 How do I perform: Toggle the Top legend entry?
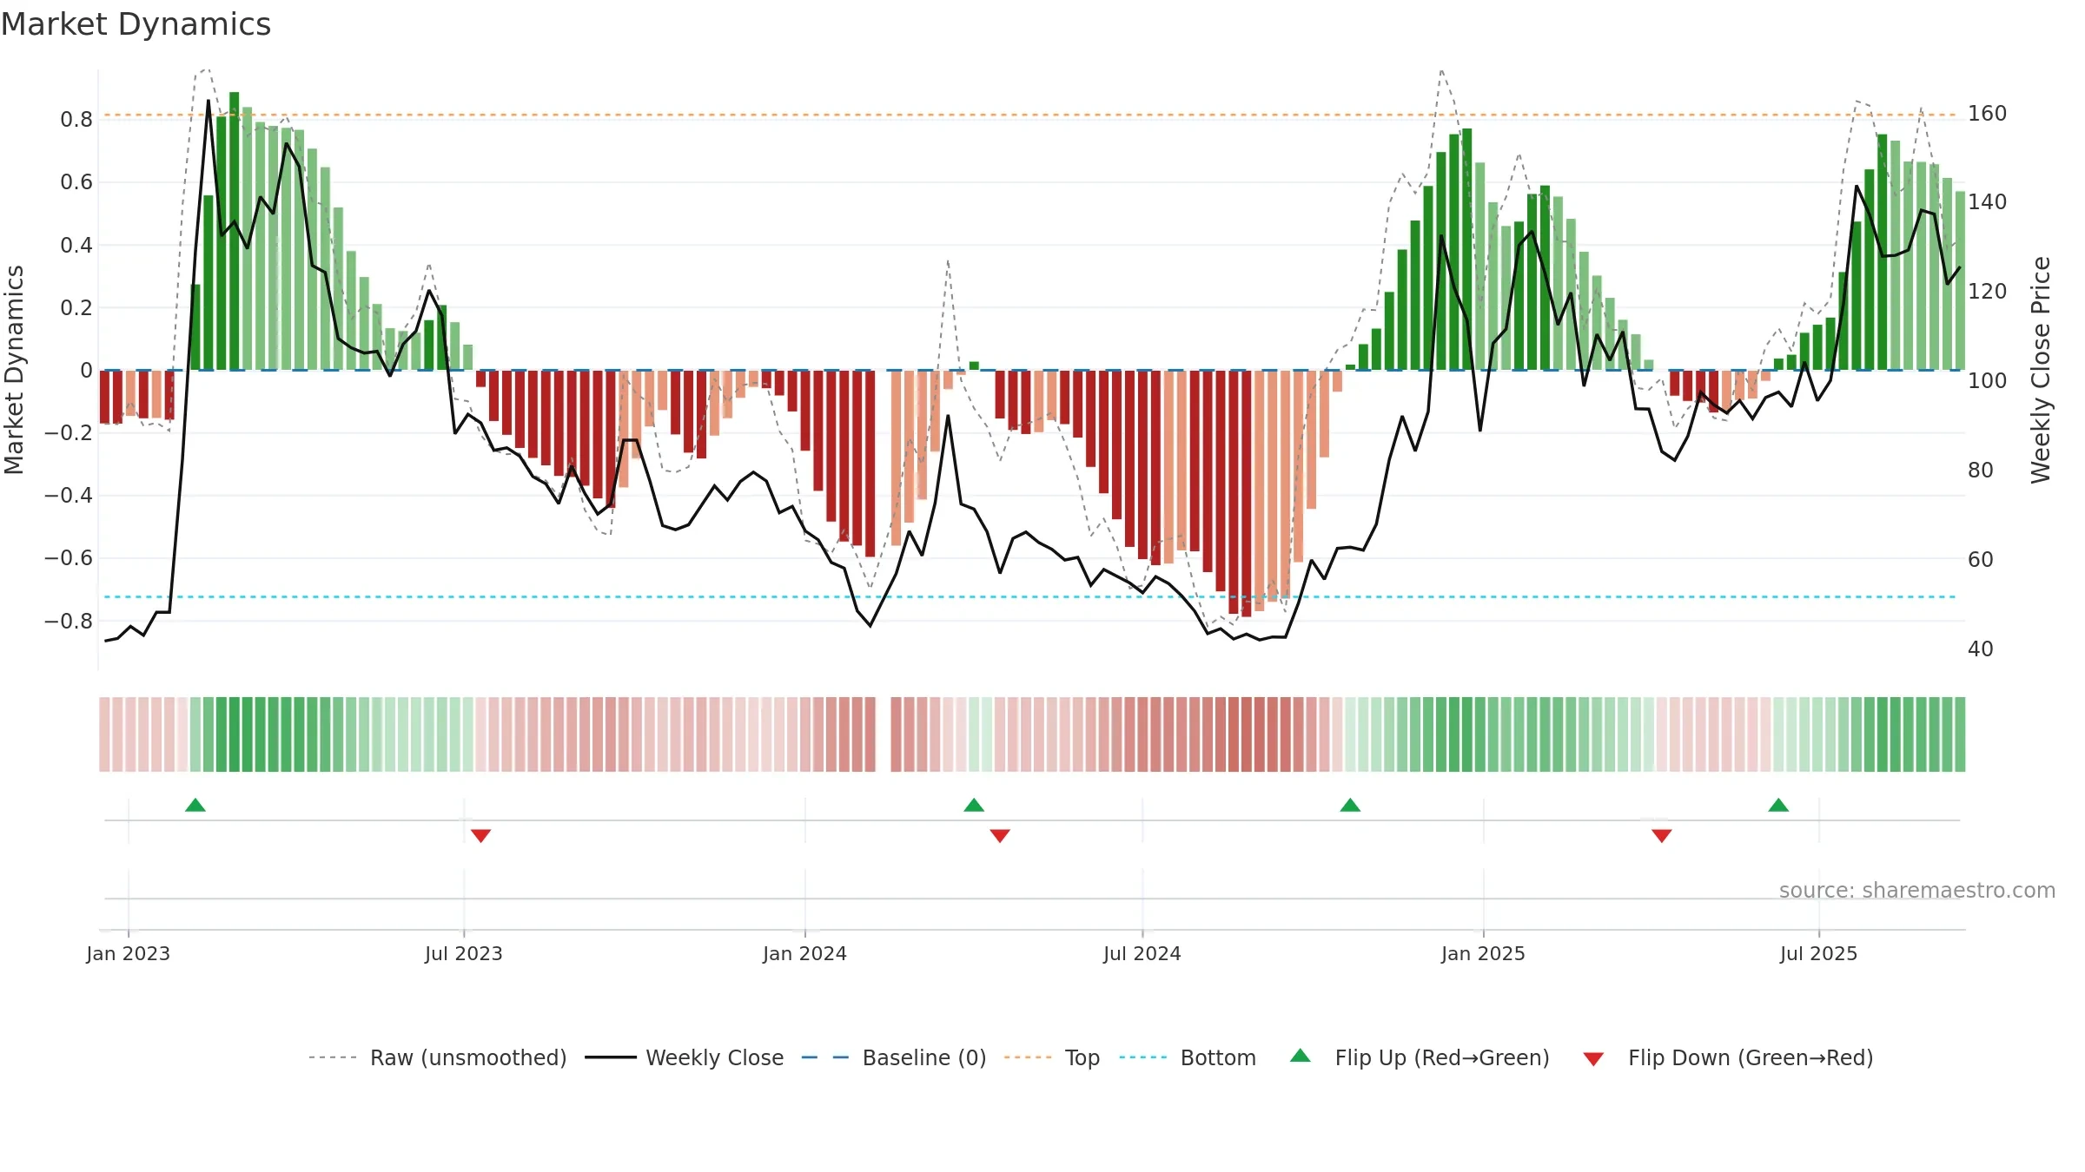click(x=1051, y=1057)
